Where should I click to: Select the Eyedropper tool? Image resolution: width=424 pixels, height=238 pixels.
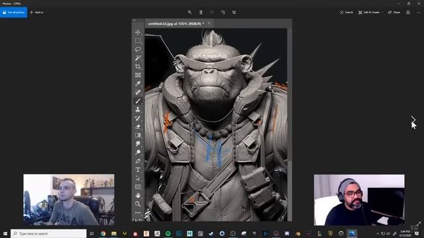pyautogui.click(x=138, y=84)
